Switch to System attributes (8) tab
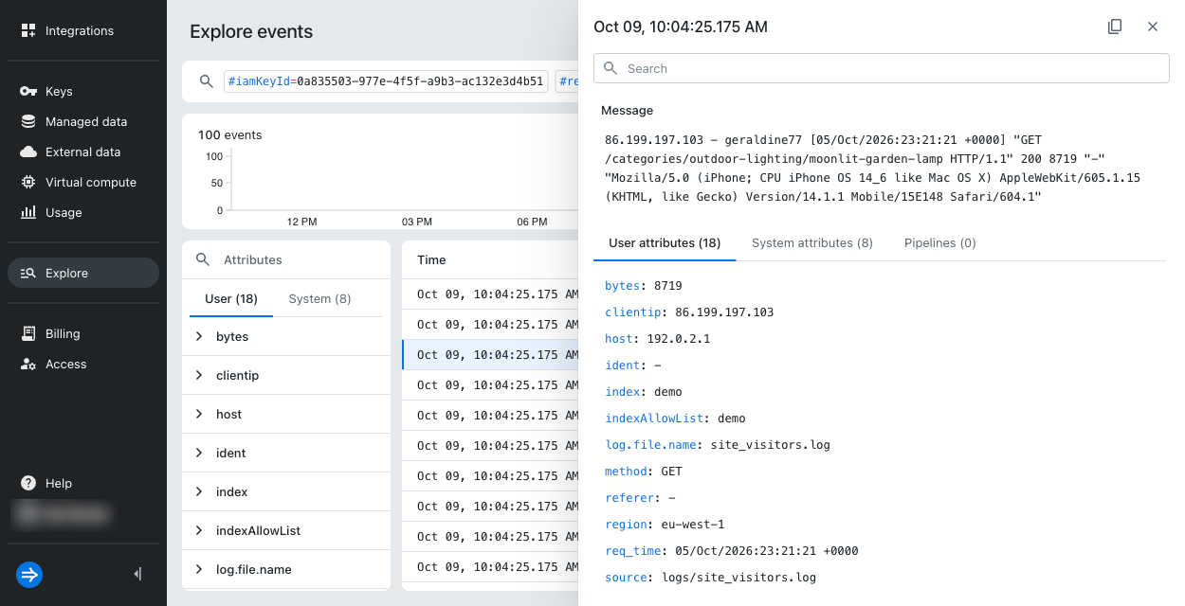 click(812, 242)
